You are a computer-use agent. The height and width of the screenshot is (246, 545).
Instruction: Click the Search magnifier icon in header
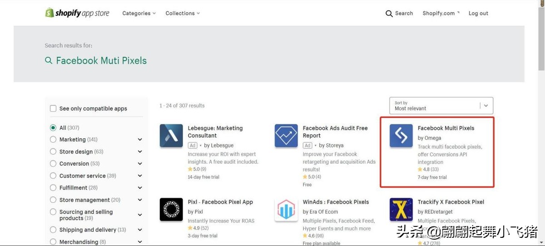[389, 14]
